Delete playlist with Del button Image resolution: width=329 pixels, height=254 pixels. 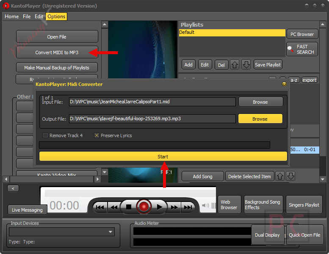click(221, 65)
